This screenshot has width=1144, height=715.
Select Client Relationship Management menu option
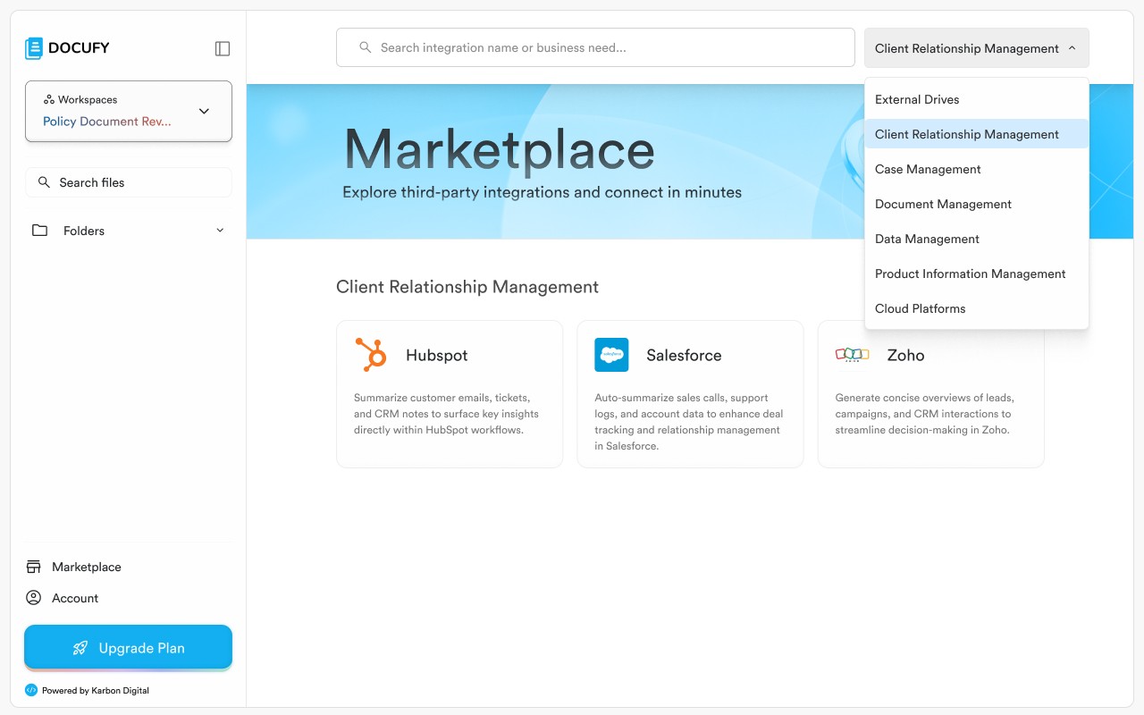977,134
